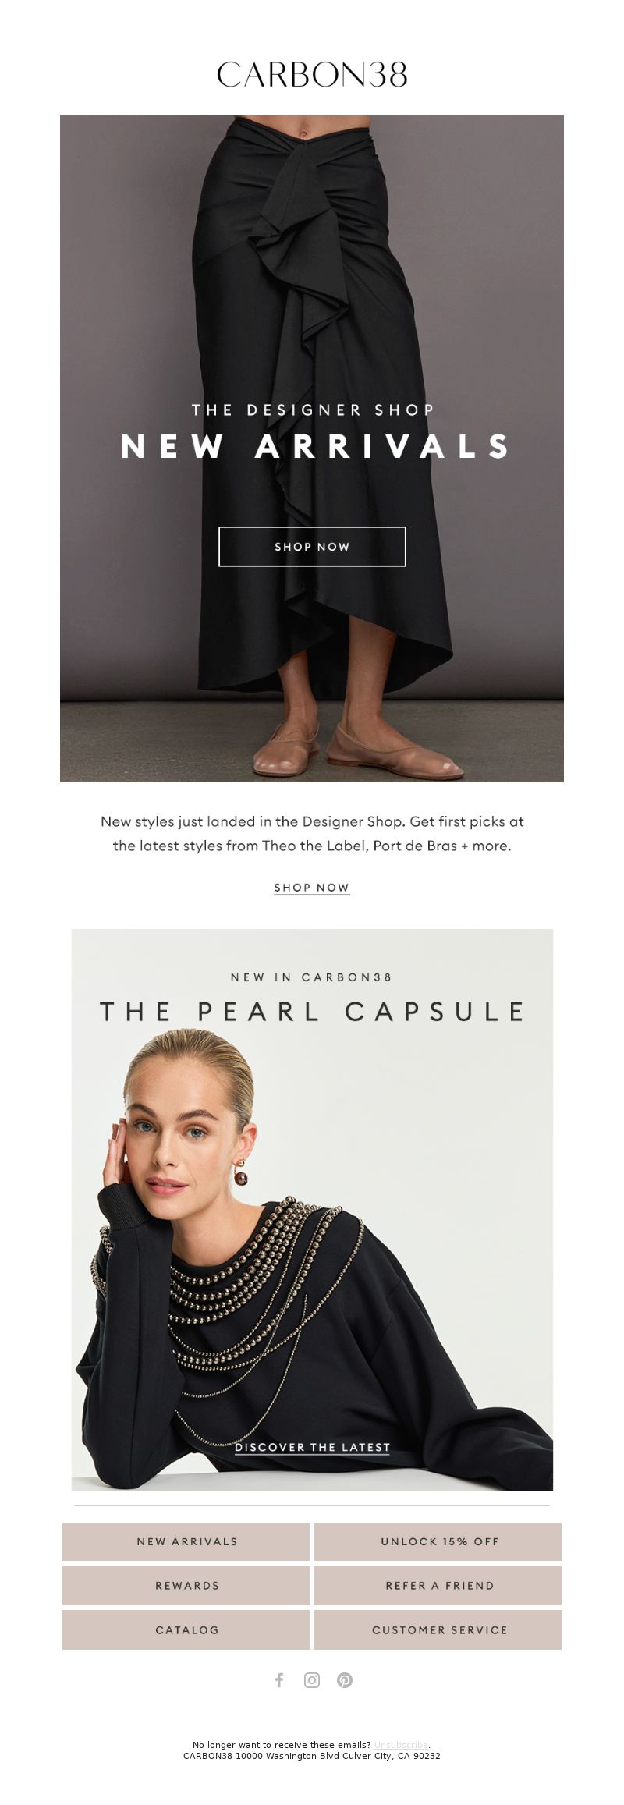The width and height of the screenshot is (624, 1805).
Task: Select the UNLOCK 15% OFF button
Action: click(438, 1541)
